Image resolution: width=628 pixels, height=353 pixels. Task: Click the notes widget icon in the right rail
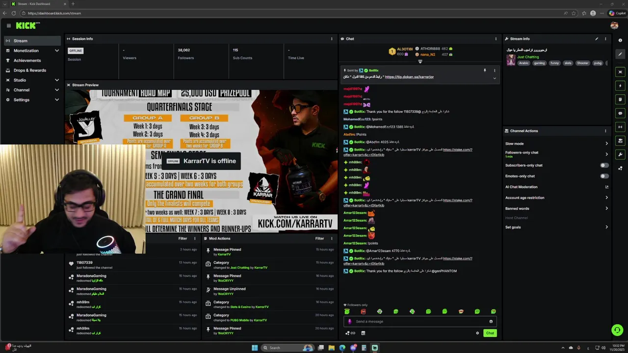[620, 100]
